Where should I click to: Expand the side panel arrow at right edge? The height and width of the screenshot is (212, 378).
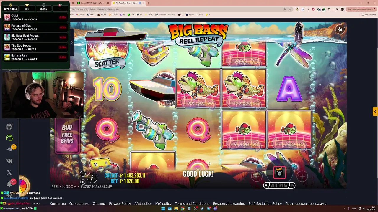point(375,111)
